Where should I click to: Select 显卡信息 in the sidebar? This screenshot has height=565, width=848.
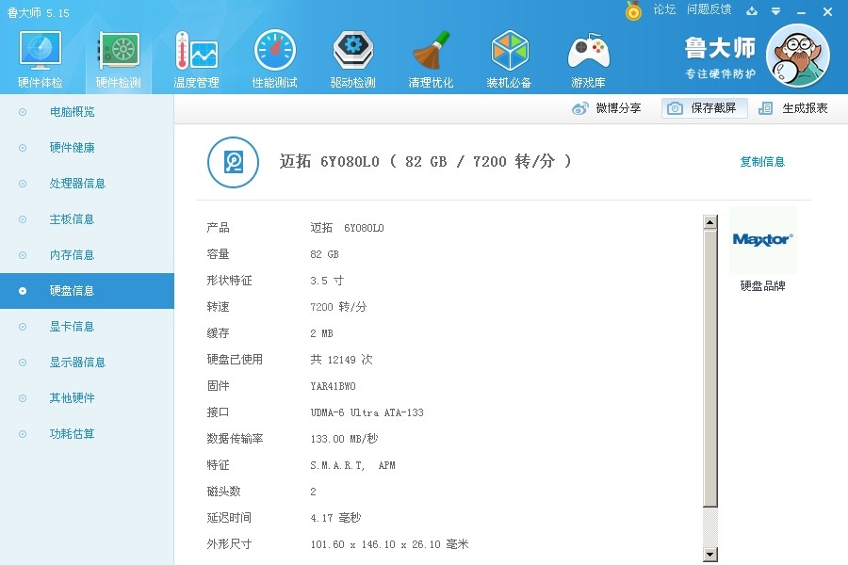[x=87, y=327]
